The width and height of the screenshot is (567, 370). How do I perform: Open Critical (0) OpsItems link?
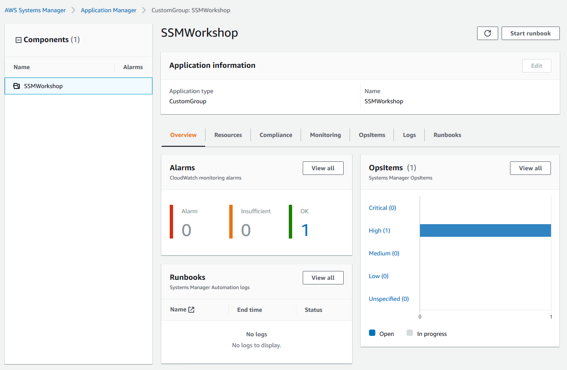pos(383,208)
